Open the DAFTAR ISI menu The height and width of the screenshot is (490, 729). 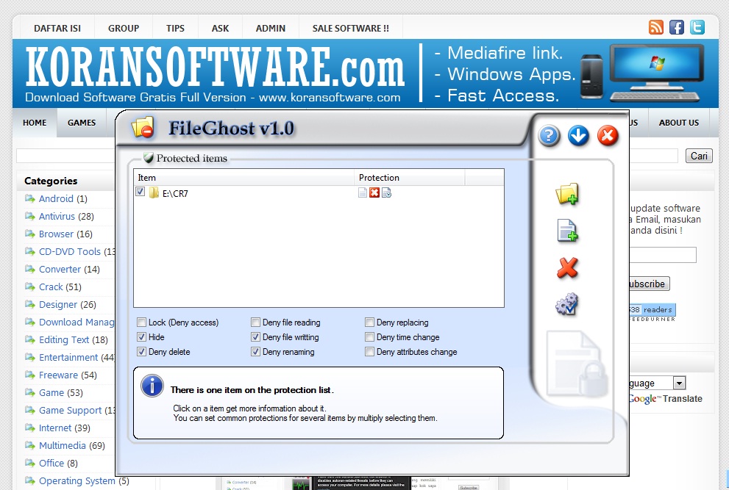point(57,29)
